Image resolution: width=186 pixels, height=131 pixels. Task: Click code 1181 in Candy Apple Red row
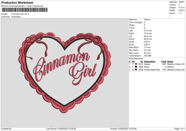point(164,70)
